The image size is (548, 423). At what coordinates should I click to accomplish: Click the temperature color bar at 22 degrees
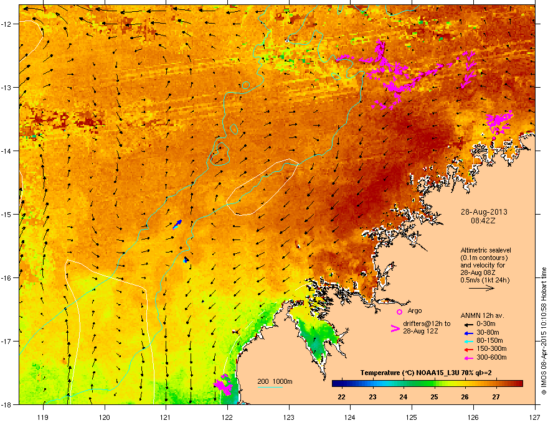(341, 384)
